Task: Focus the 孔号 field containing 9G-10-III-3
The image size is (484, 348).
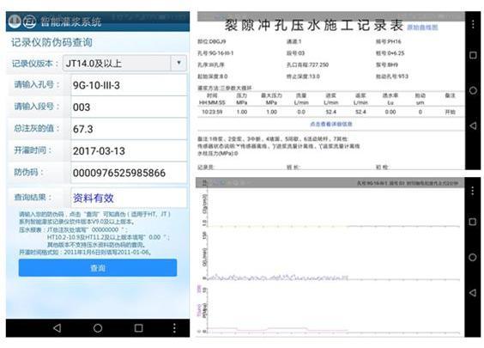Action: (x=129, y=85)
